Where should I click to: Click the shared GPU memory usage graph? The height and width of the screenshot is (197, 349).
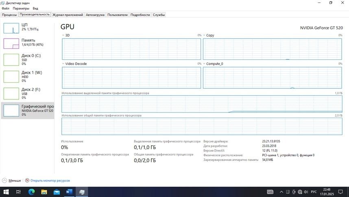point(202,126)
